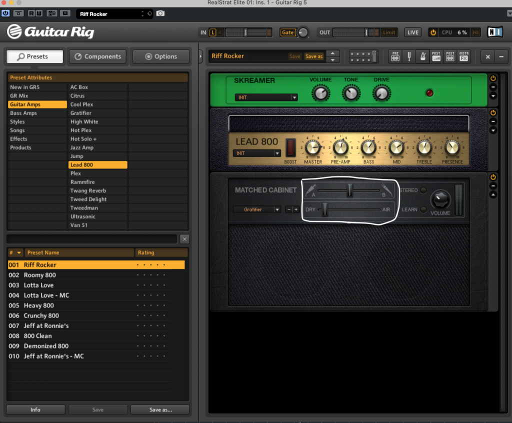512x423 pixels.
Task: Toggle the virtual rack controller view
Action: [x=363, y=56]
